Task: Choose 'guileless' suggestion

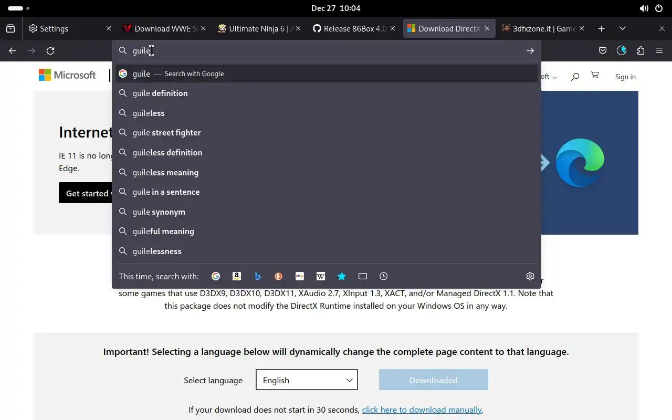Action: click(x=327, y=113)
